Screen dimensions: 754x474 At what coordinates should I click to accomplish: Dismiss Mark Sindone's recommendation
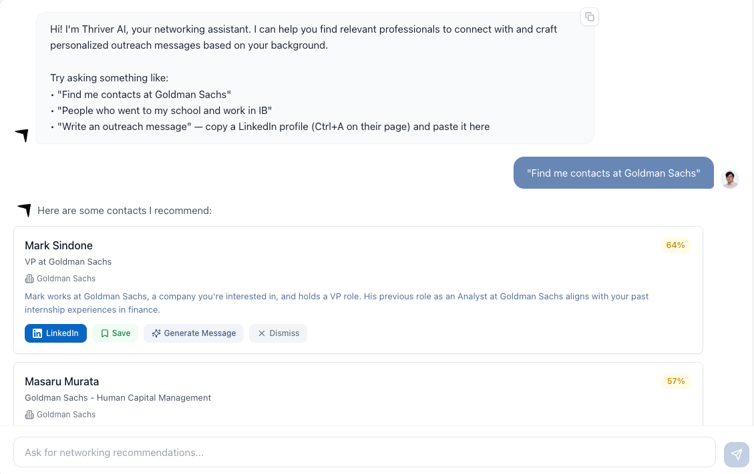[x=278, y=333]
